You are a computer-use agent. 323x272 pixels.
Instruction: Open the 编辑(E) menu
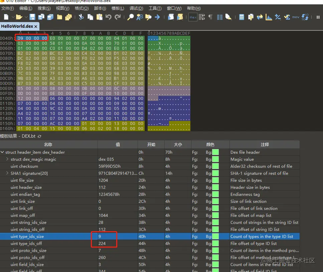[26, 8]
